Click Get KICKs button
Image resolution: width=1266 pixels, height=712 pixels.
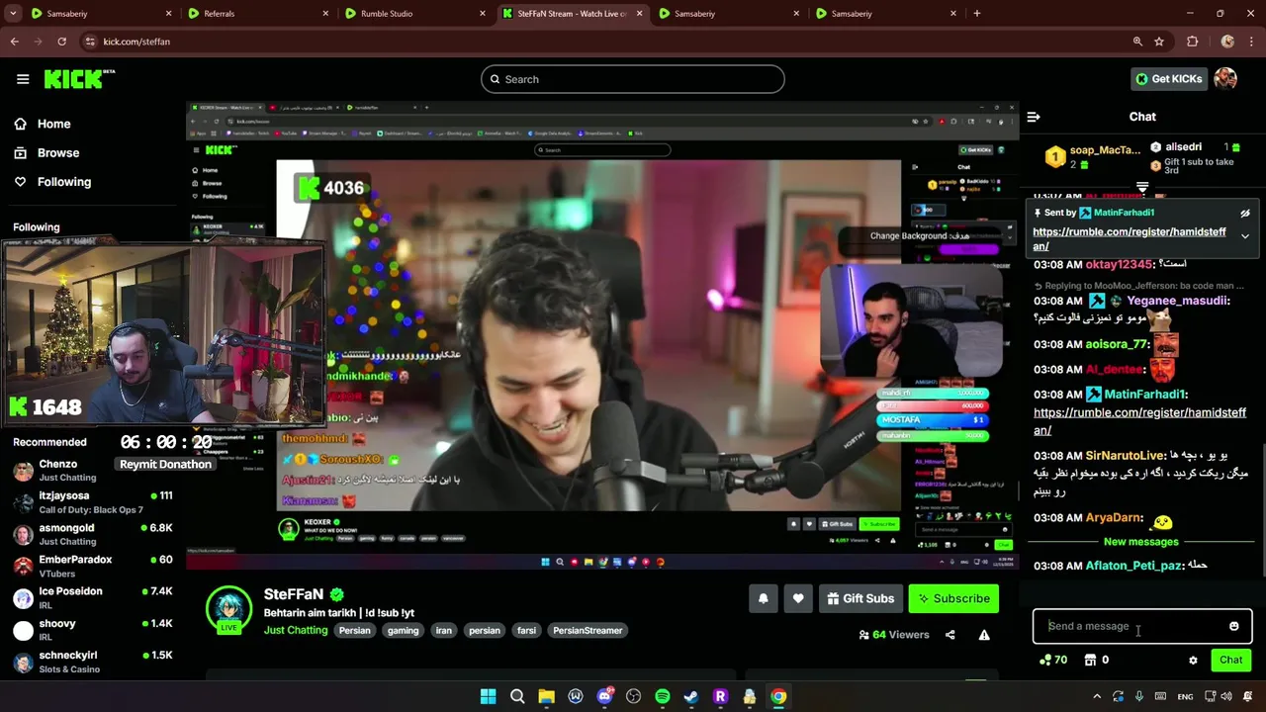pyautogui.click(x=1168, y=79)
